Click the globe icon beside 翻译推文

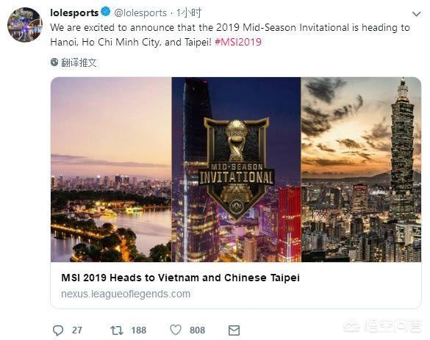54,62
